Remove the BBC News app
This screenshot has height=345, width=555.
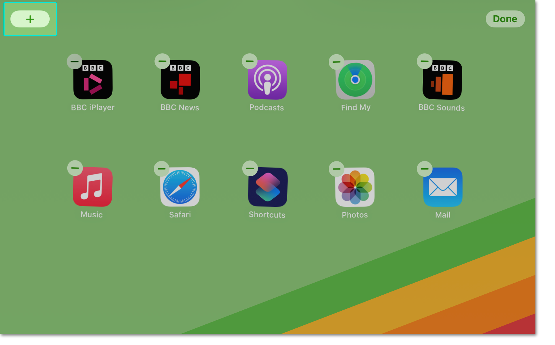162,61
